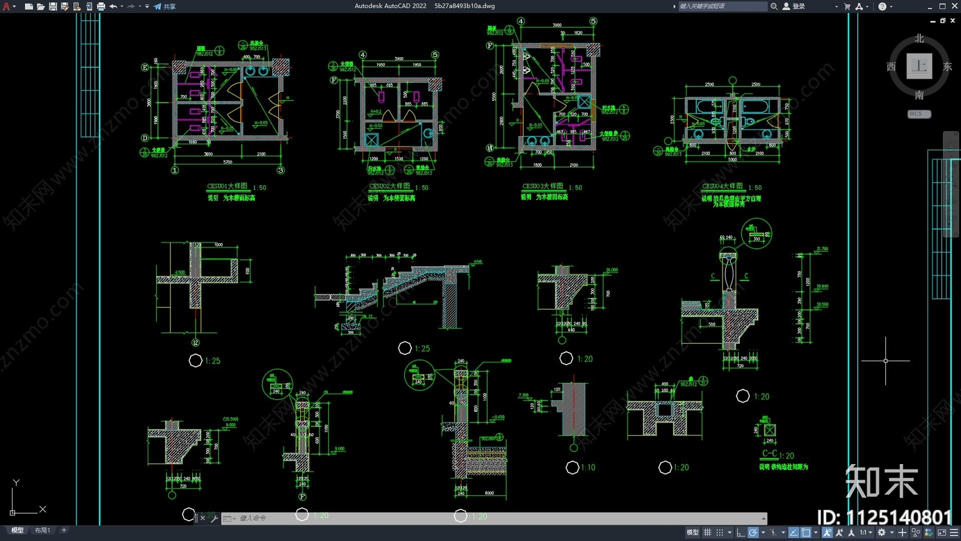This screenshot has height=541, width=961.
Task: Restore the drawing viewport window
Action: pyautogui.click(x=943, y=21)
